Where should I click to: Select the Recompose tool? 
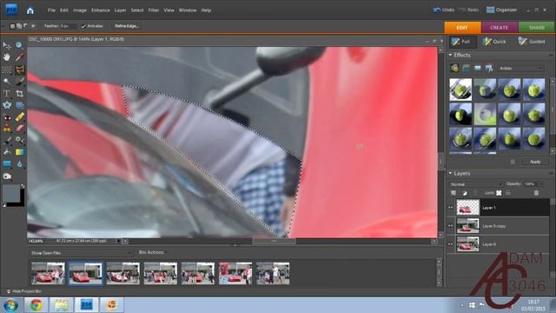pos(19,105)
